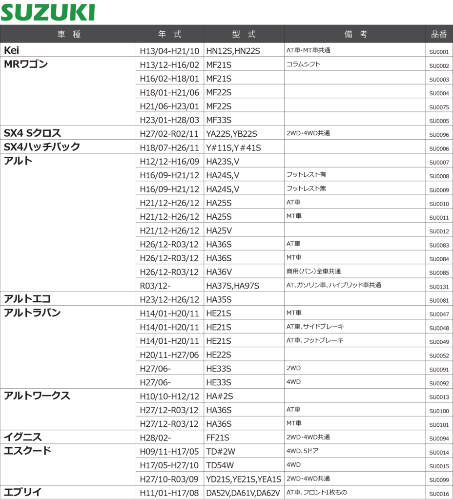Select part number SU0131

pyautogui.click(x=439, y=287)
